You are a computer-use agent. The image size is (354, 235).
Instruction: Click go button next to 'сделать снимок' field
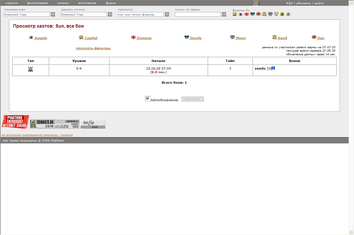[110, 14]
